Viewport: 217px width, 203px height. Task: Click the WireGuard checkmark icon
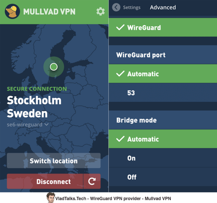120,27
